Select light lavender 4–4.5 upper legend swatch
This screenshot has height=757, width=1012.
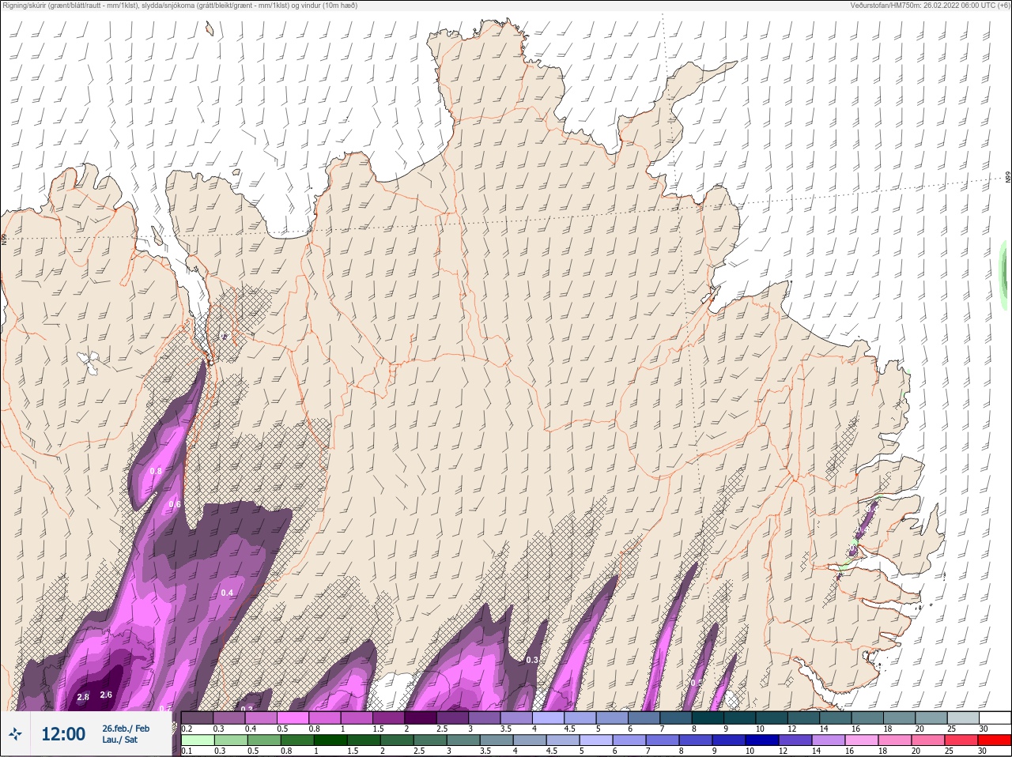pyautogui.click(x=549, y=717)
